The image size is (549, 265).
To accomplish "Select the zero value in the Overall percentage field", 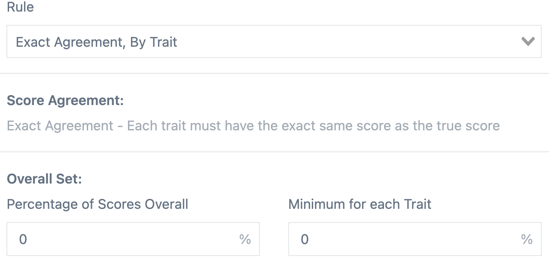I will point(22,239).
